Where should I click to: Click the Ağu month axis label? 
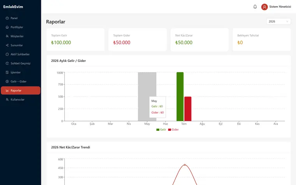pyautogui.click(x=202, y=124)
